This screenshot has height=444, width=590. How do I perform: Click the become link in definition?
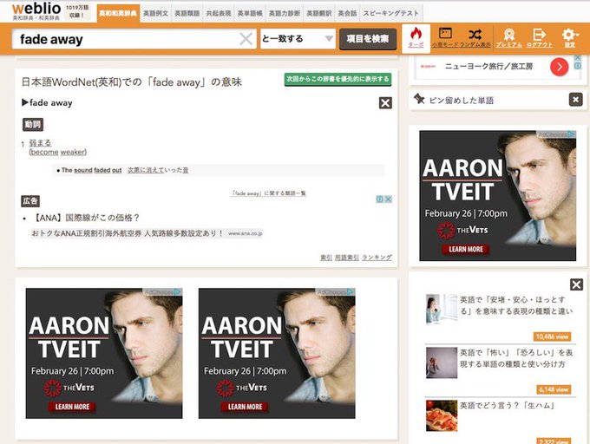[x=44, y=153]
